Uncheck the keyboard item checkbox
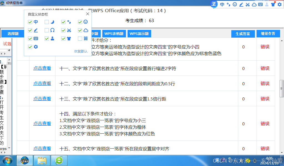284x166 pixels. (x=30, y=39)
